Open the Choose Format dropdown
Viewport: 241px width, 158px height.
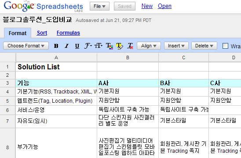(26, 46)
